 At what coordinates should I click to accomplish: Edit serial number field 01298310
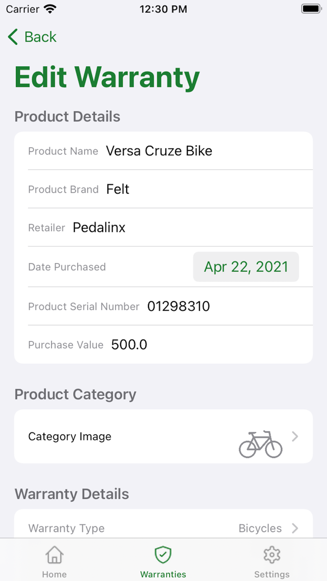point(178,306)
